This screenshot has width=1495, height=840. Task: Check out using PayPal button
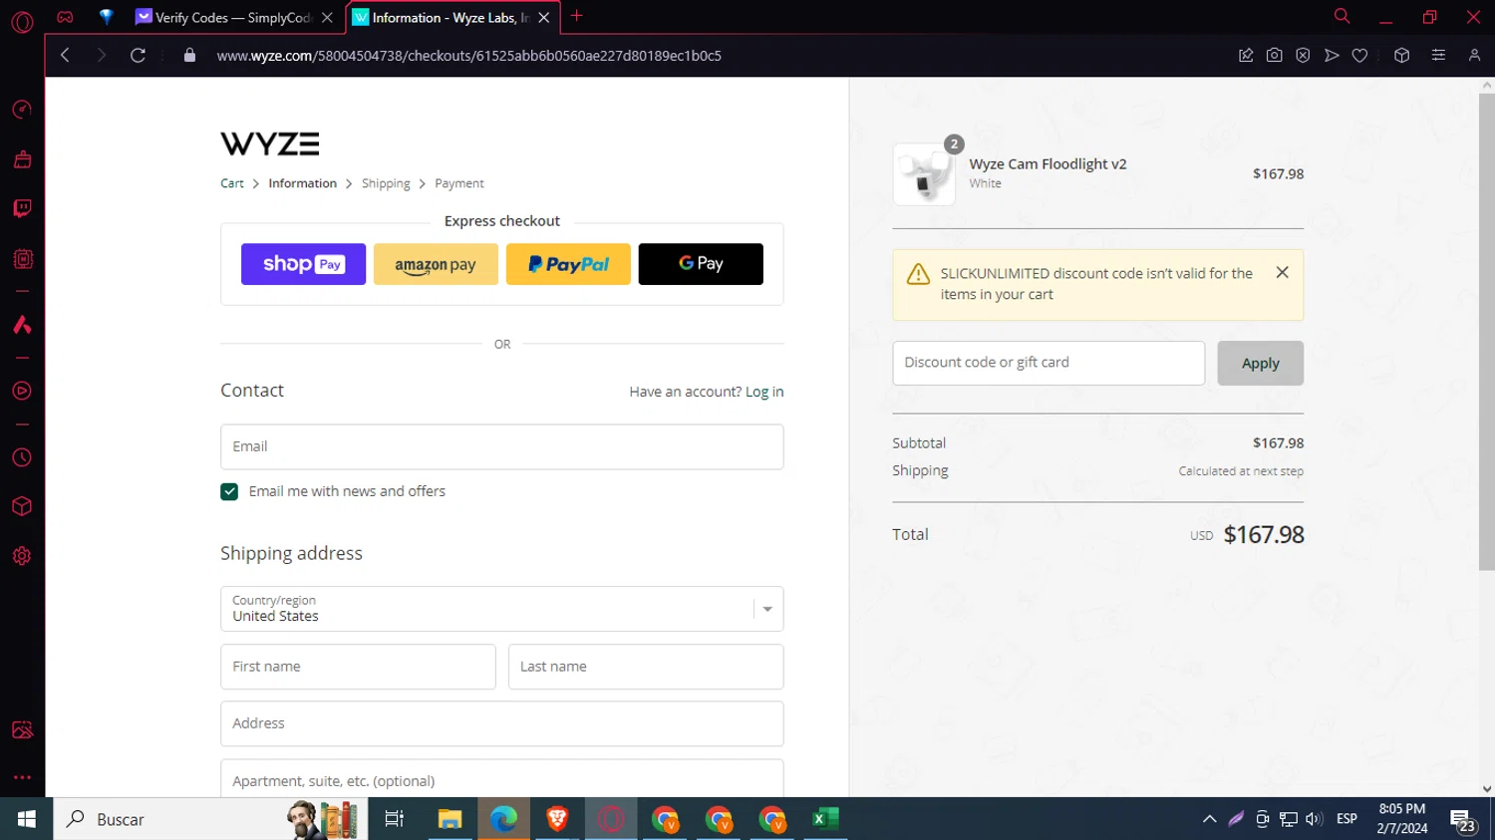point(568,264)
